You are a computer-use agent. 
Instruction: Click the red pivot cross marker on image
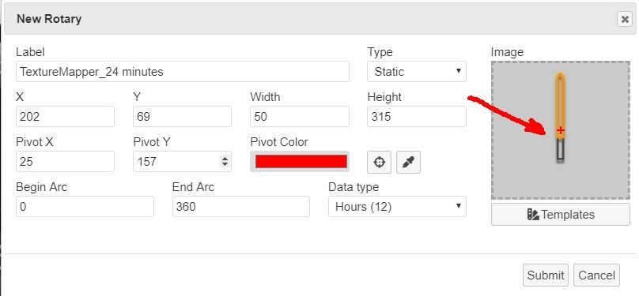561,130
